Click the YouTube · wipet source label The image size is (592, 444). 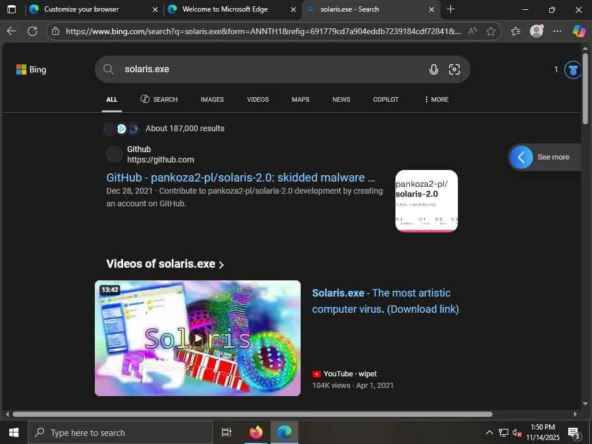click(x=345, y=374)
